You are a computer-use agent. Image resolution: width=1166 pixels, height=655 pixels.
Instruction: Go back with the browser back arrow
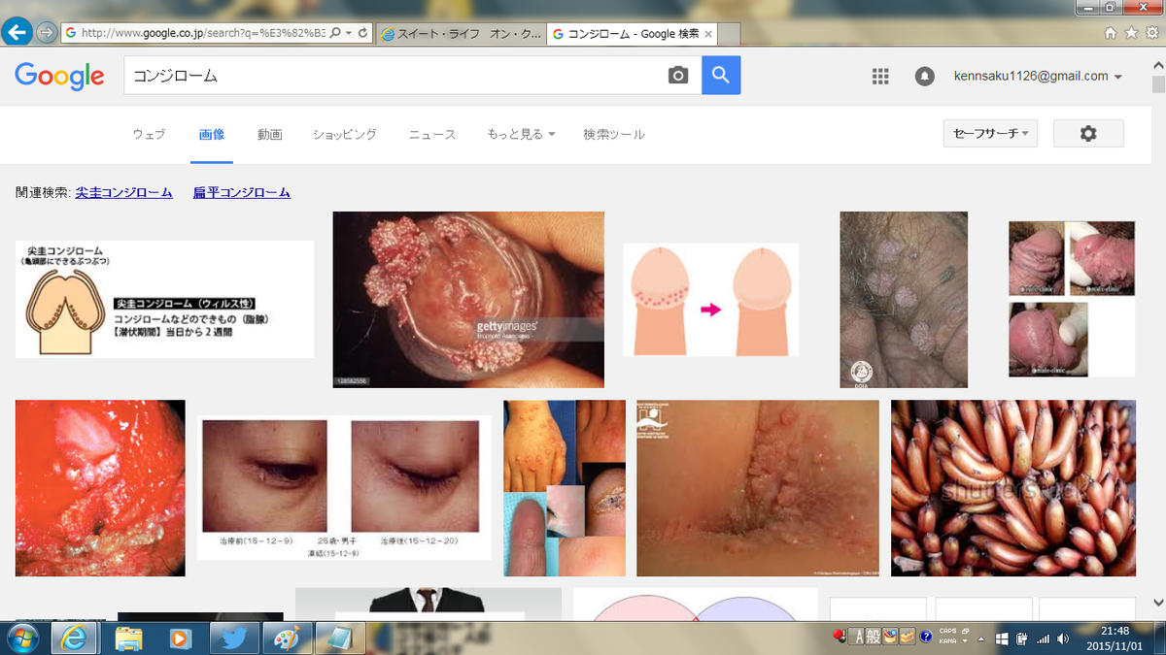[17, 32]
